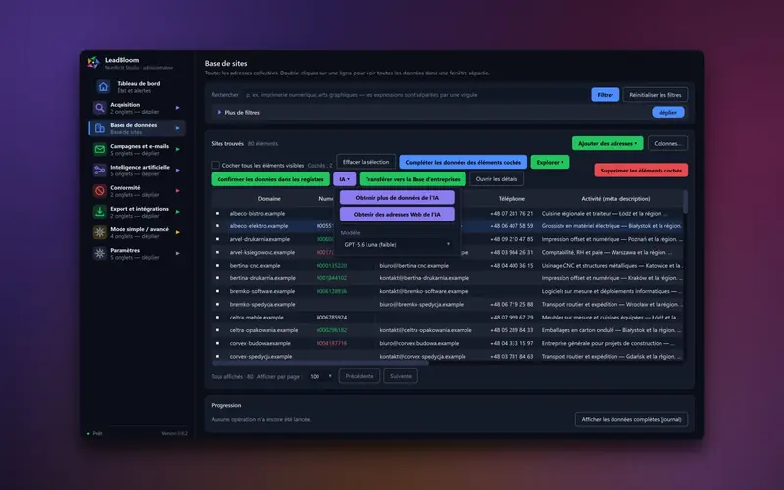Open Paramètres sidebar menu item
The image size is (784, 490).
(137, 254)
